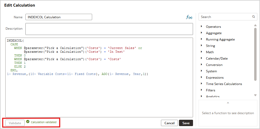Click the green validated checkmark icon
The width and height of the screenshot is (260, 129).
point(28,122)
